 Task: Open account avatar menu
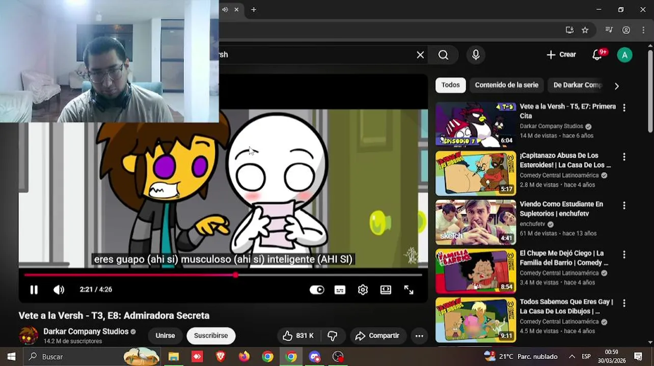(624, 55)
